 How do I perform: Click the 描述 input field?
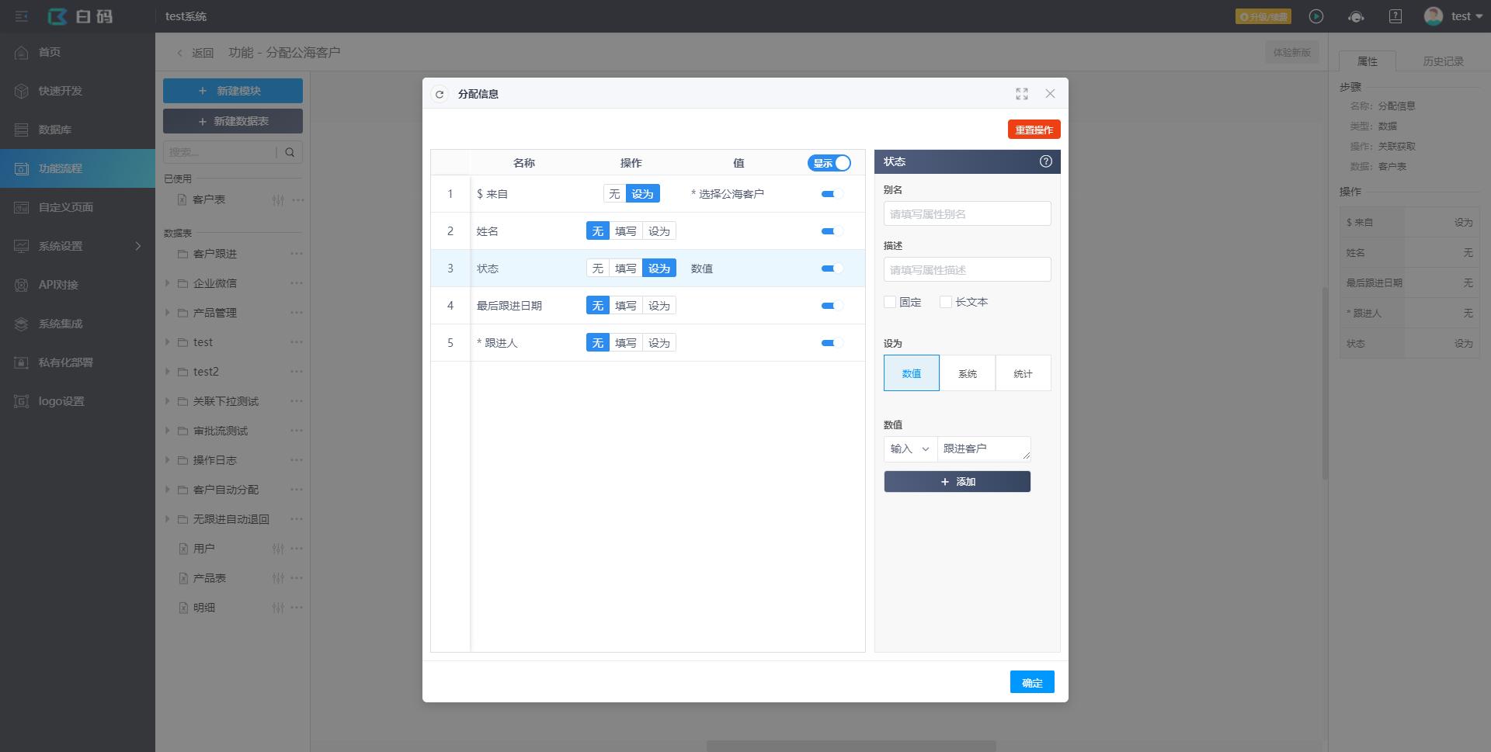coord(968,270)
